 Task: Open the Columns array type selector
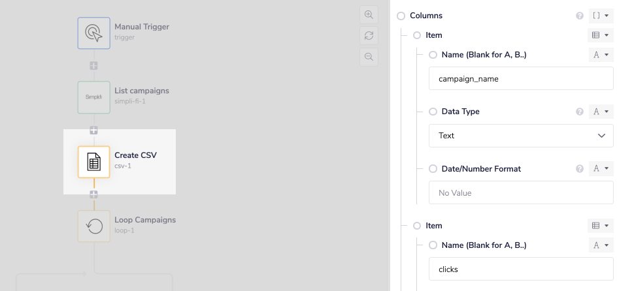coord(601,16)
